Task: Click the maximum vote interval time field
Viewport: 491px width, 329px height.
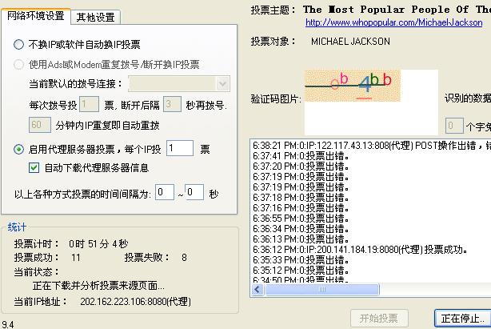Action: (x=194, y=193)
